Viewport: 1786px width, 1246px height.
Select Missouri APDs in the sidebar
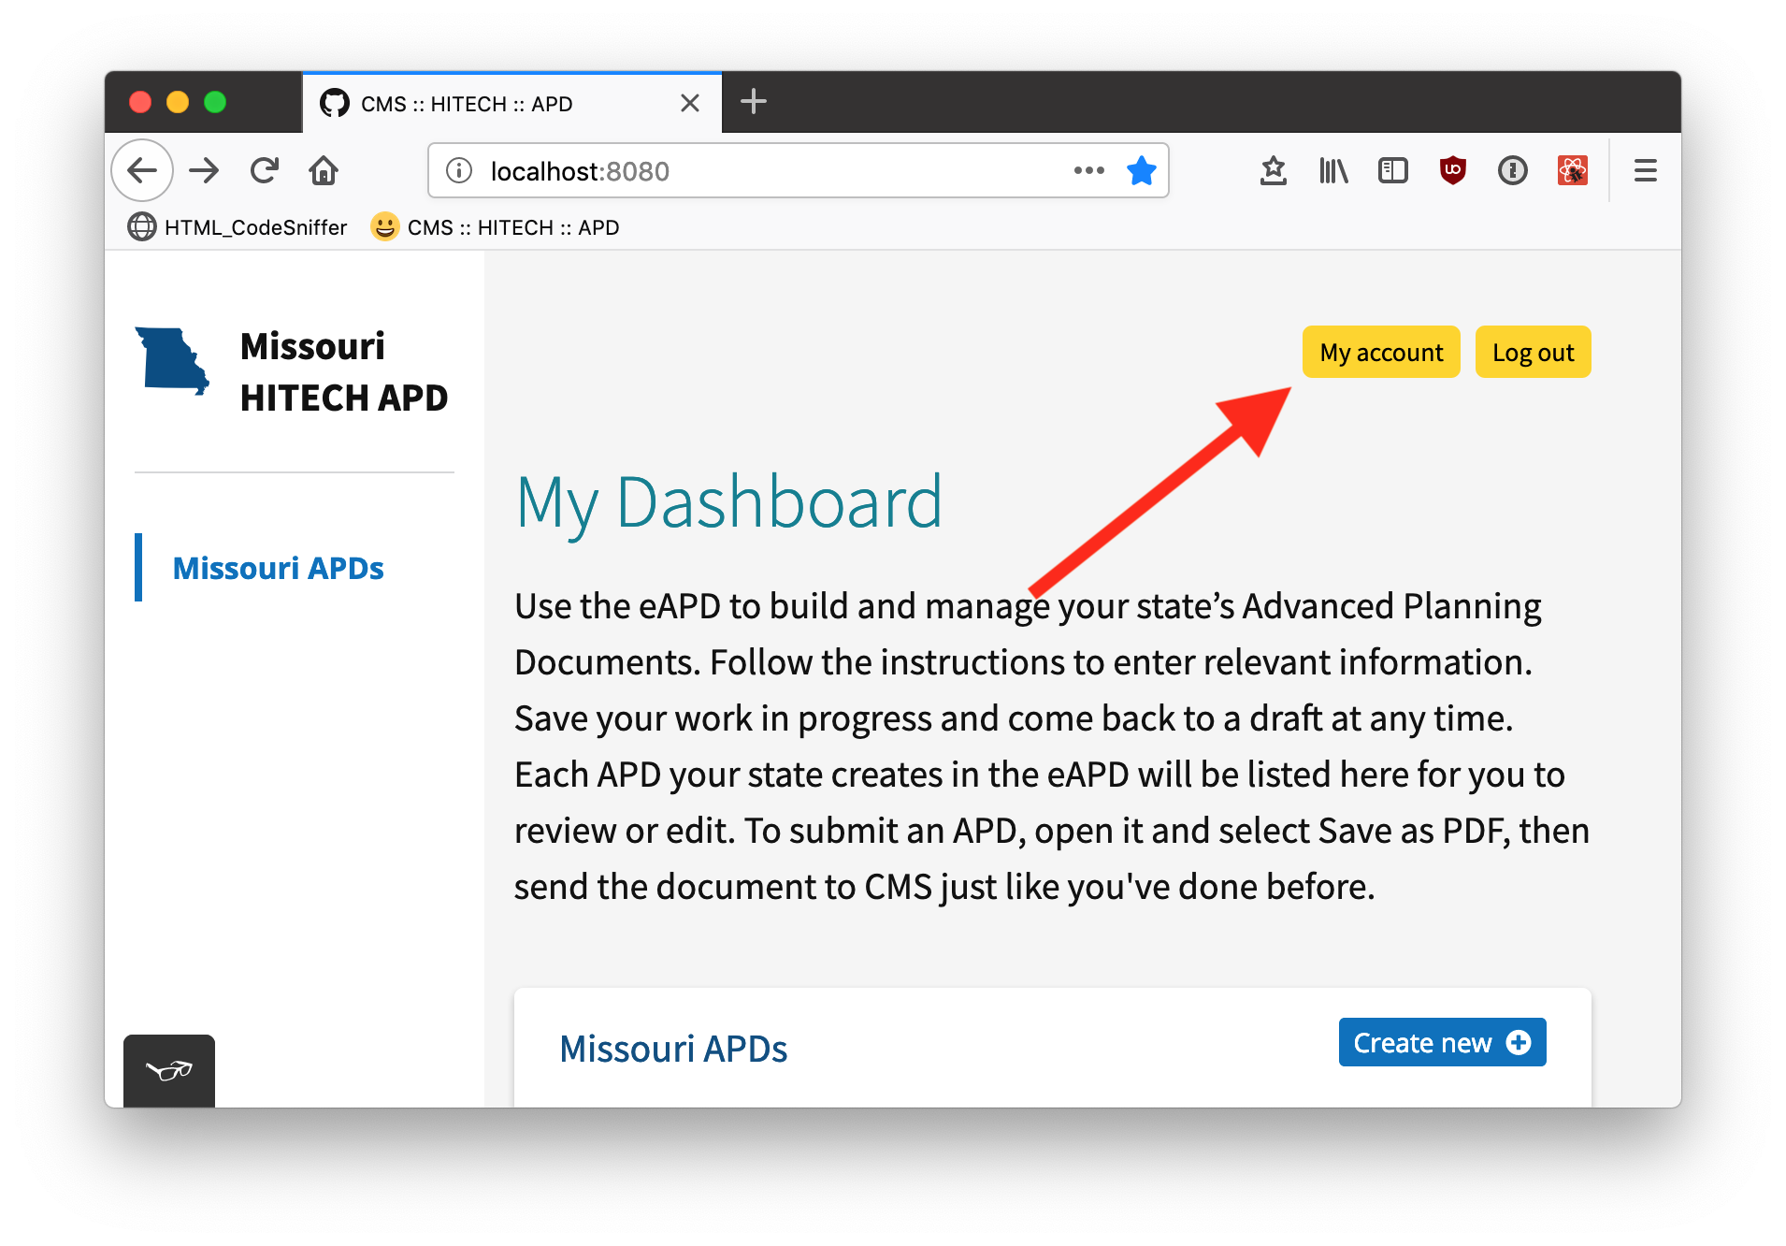(x=278, y=567)
